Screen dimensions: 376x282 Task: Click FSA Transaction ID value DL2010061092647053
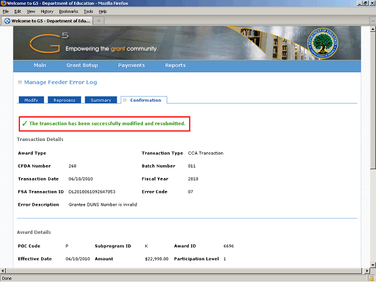[92, 192]
